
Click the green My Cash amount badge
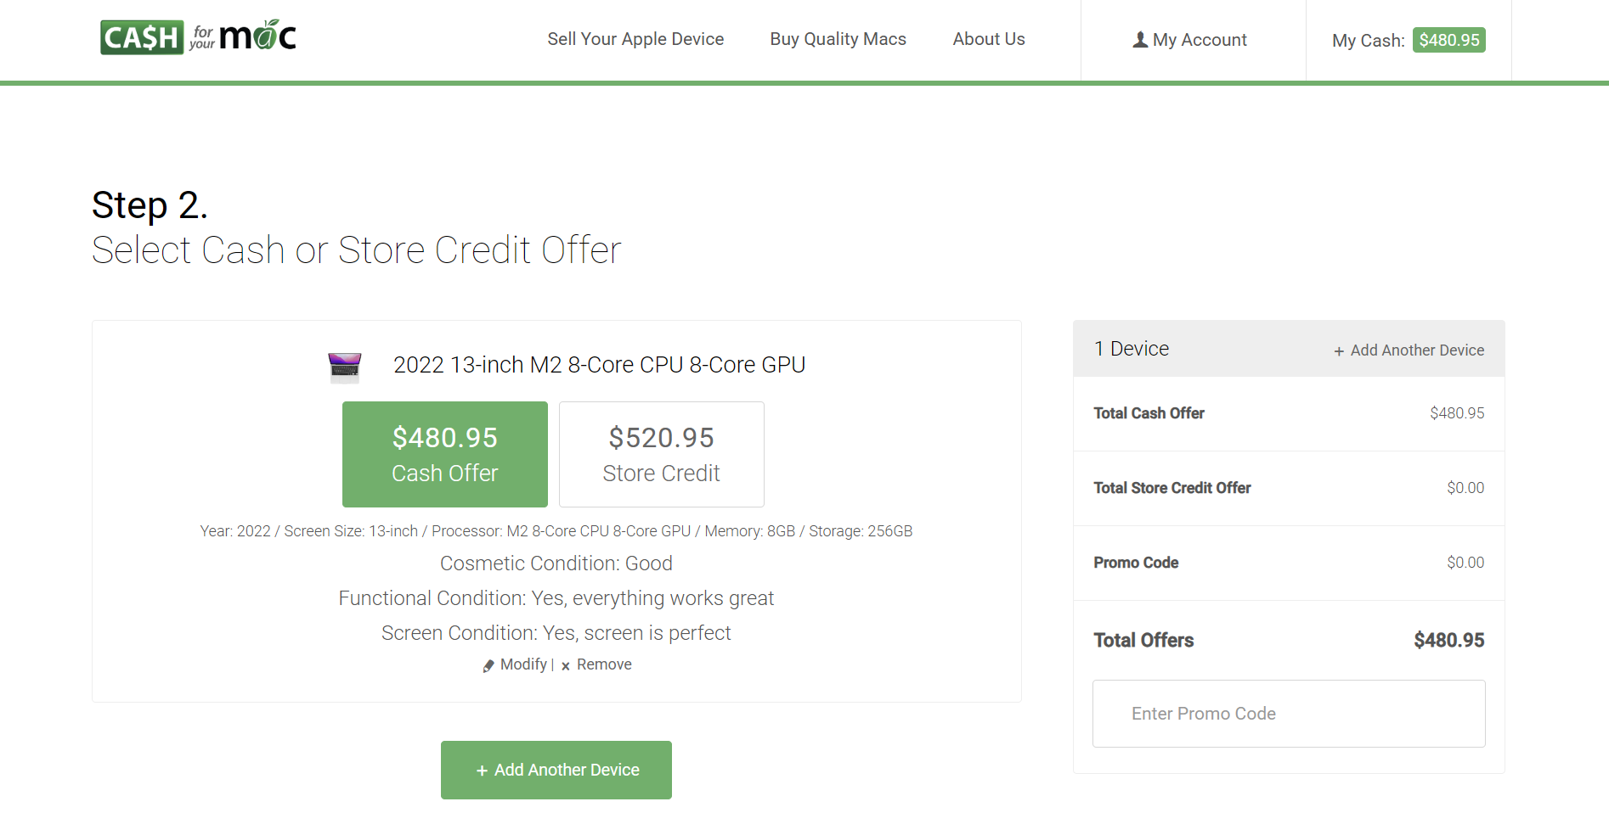click(x=1448, y=39)
